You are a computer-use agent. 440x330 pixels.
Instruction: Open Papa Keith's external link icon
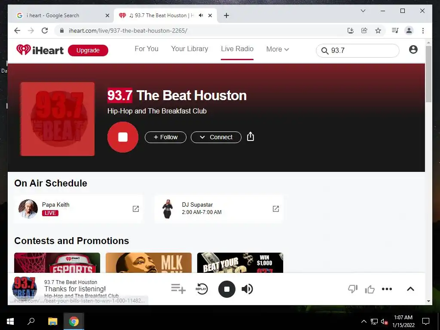pos(136,209)
